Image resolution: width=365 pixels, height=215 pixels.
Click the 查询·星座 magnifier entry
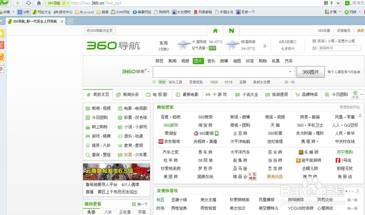point(98,155)
